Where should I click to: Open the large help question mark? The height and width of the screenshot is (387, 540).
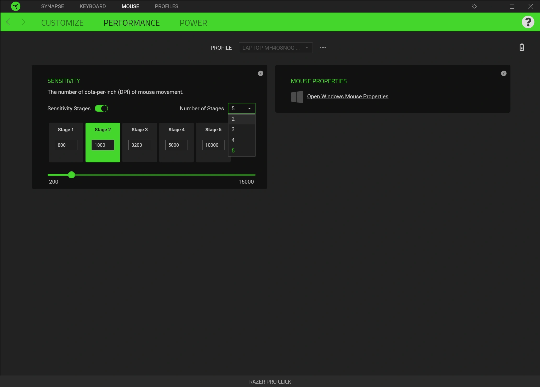tap(528, 22)
